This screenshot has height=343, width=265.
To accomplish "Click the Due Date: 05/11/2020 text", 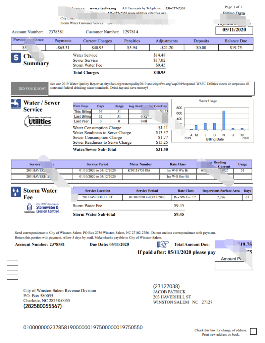I will pyautogui.click(x=109, y=244).
